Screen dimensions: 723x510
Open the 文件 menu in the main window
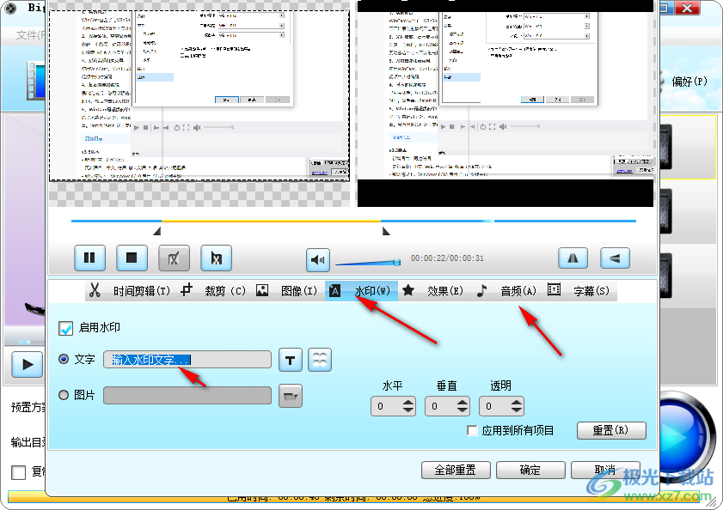[30, 35]
